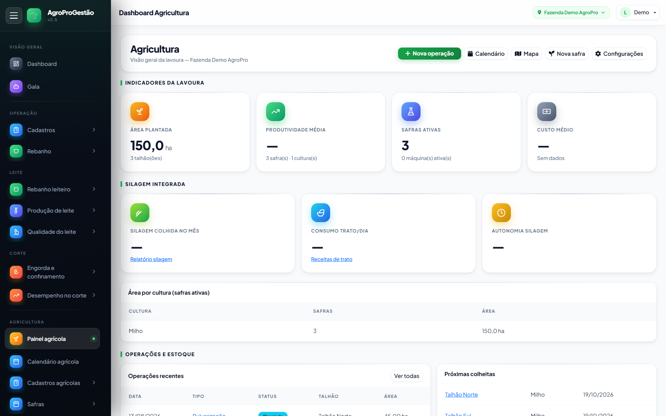Open the Mapa button
Screen dimensions: 666x416
(x=526, y=54)
